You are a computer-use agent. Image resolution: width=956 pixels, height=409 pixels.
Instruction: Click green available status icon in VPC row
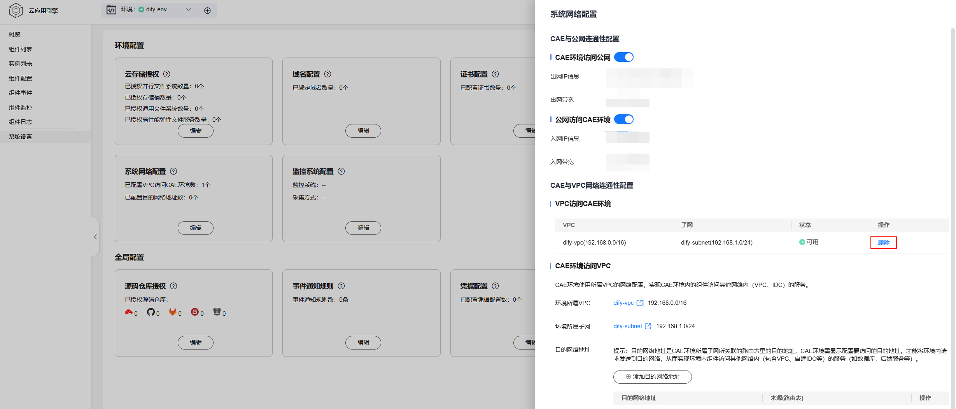(802, 242)
